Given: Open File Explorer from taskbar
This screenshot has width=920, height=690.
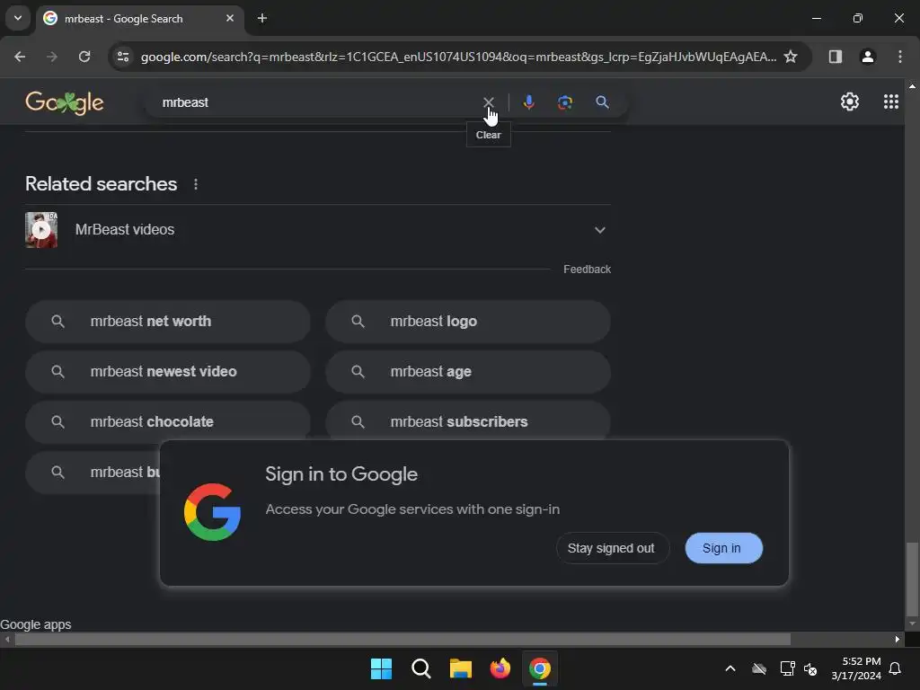Looking at the screenshot, I should click(x=461, y=668).
